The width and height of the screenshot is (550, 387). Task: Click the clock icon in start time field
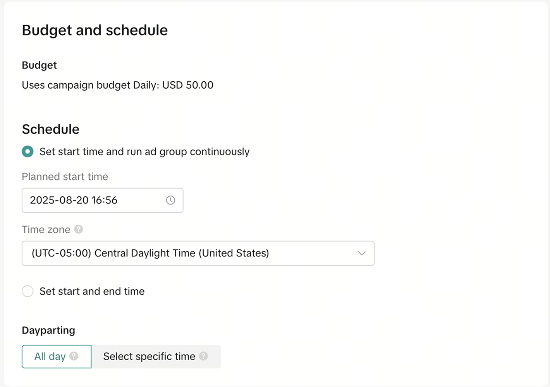click(x=170, y=200)
